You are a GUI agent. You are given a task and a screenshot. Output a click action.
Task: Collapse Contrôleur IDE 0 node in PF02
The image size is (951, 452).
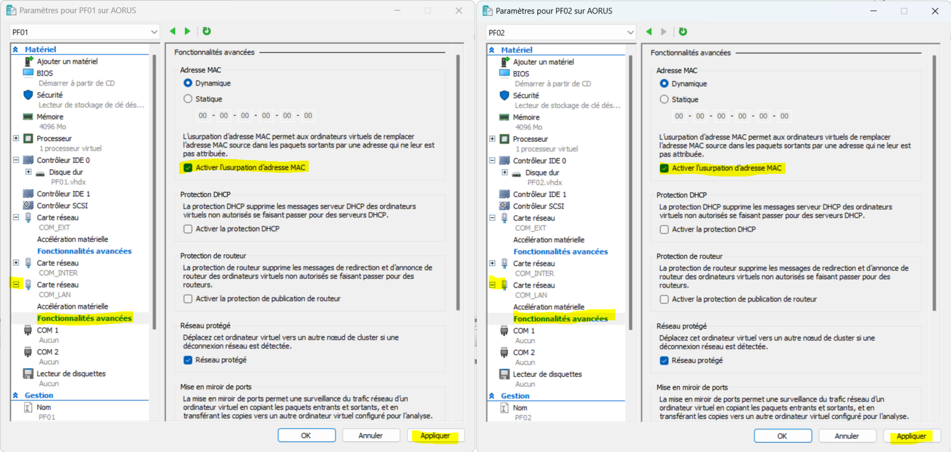(492, 160)
